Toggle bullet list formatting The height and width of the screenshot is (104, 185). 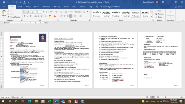point(61,12)
